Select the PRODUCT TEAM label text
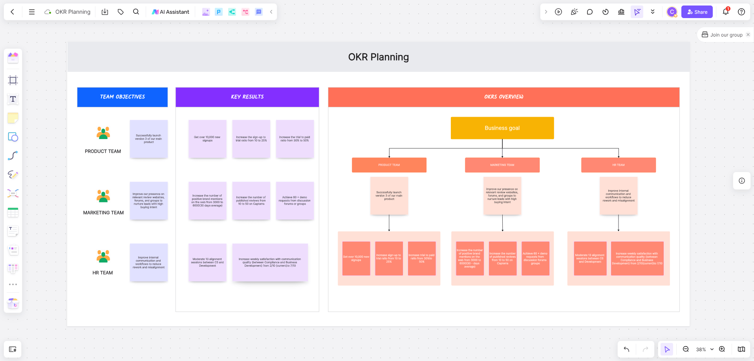 tap(103, 151)
